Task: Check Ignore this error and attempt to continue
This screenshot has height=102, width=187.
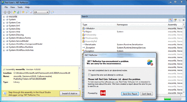Action: point(89,75)
